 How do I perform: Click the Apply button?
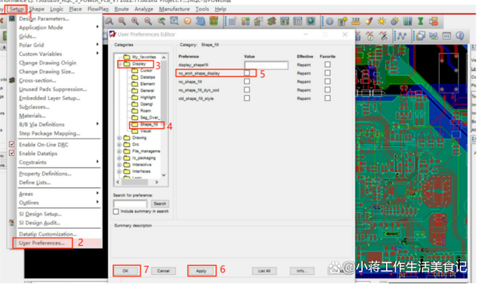[201, 271]
